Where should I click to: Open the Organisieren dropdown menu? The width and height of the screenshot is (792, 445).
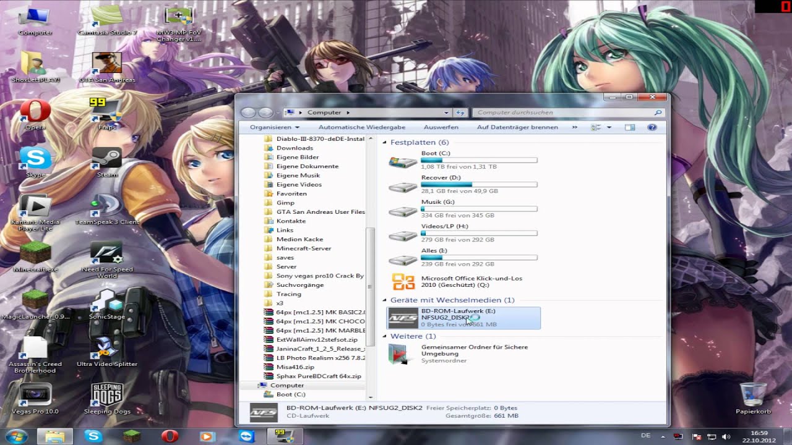pyautogui.click(x=274, y=127)
